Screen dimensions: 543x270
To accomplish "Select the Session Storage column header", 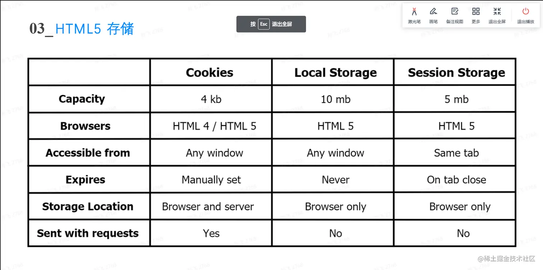I will coord(456,73).
